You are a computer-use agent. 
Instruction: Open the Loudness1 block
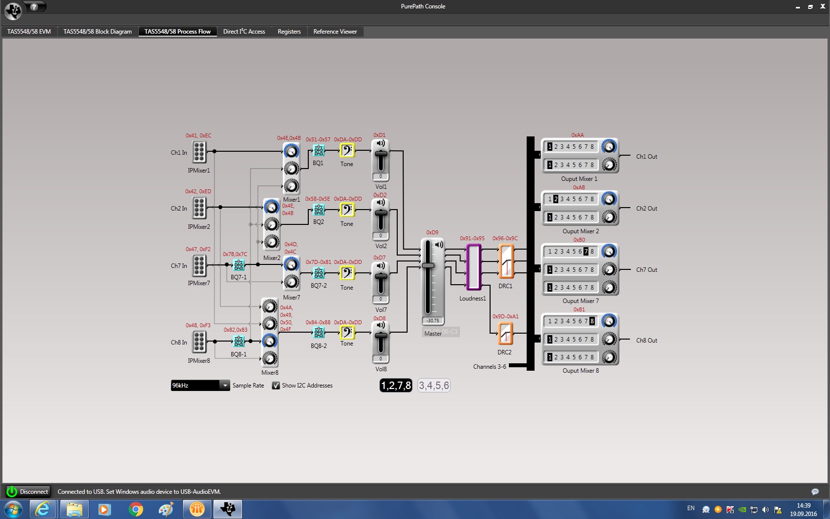tap(473, 267)
